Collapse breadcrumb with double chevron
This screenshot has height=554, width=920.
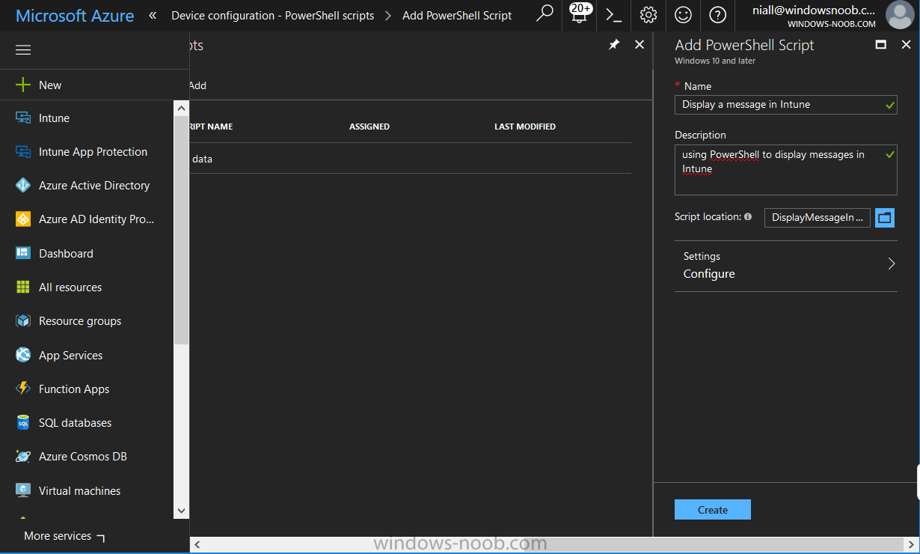click(x=153, y=15)
